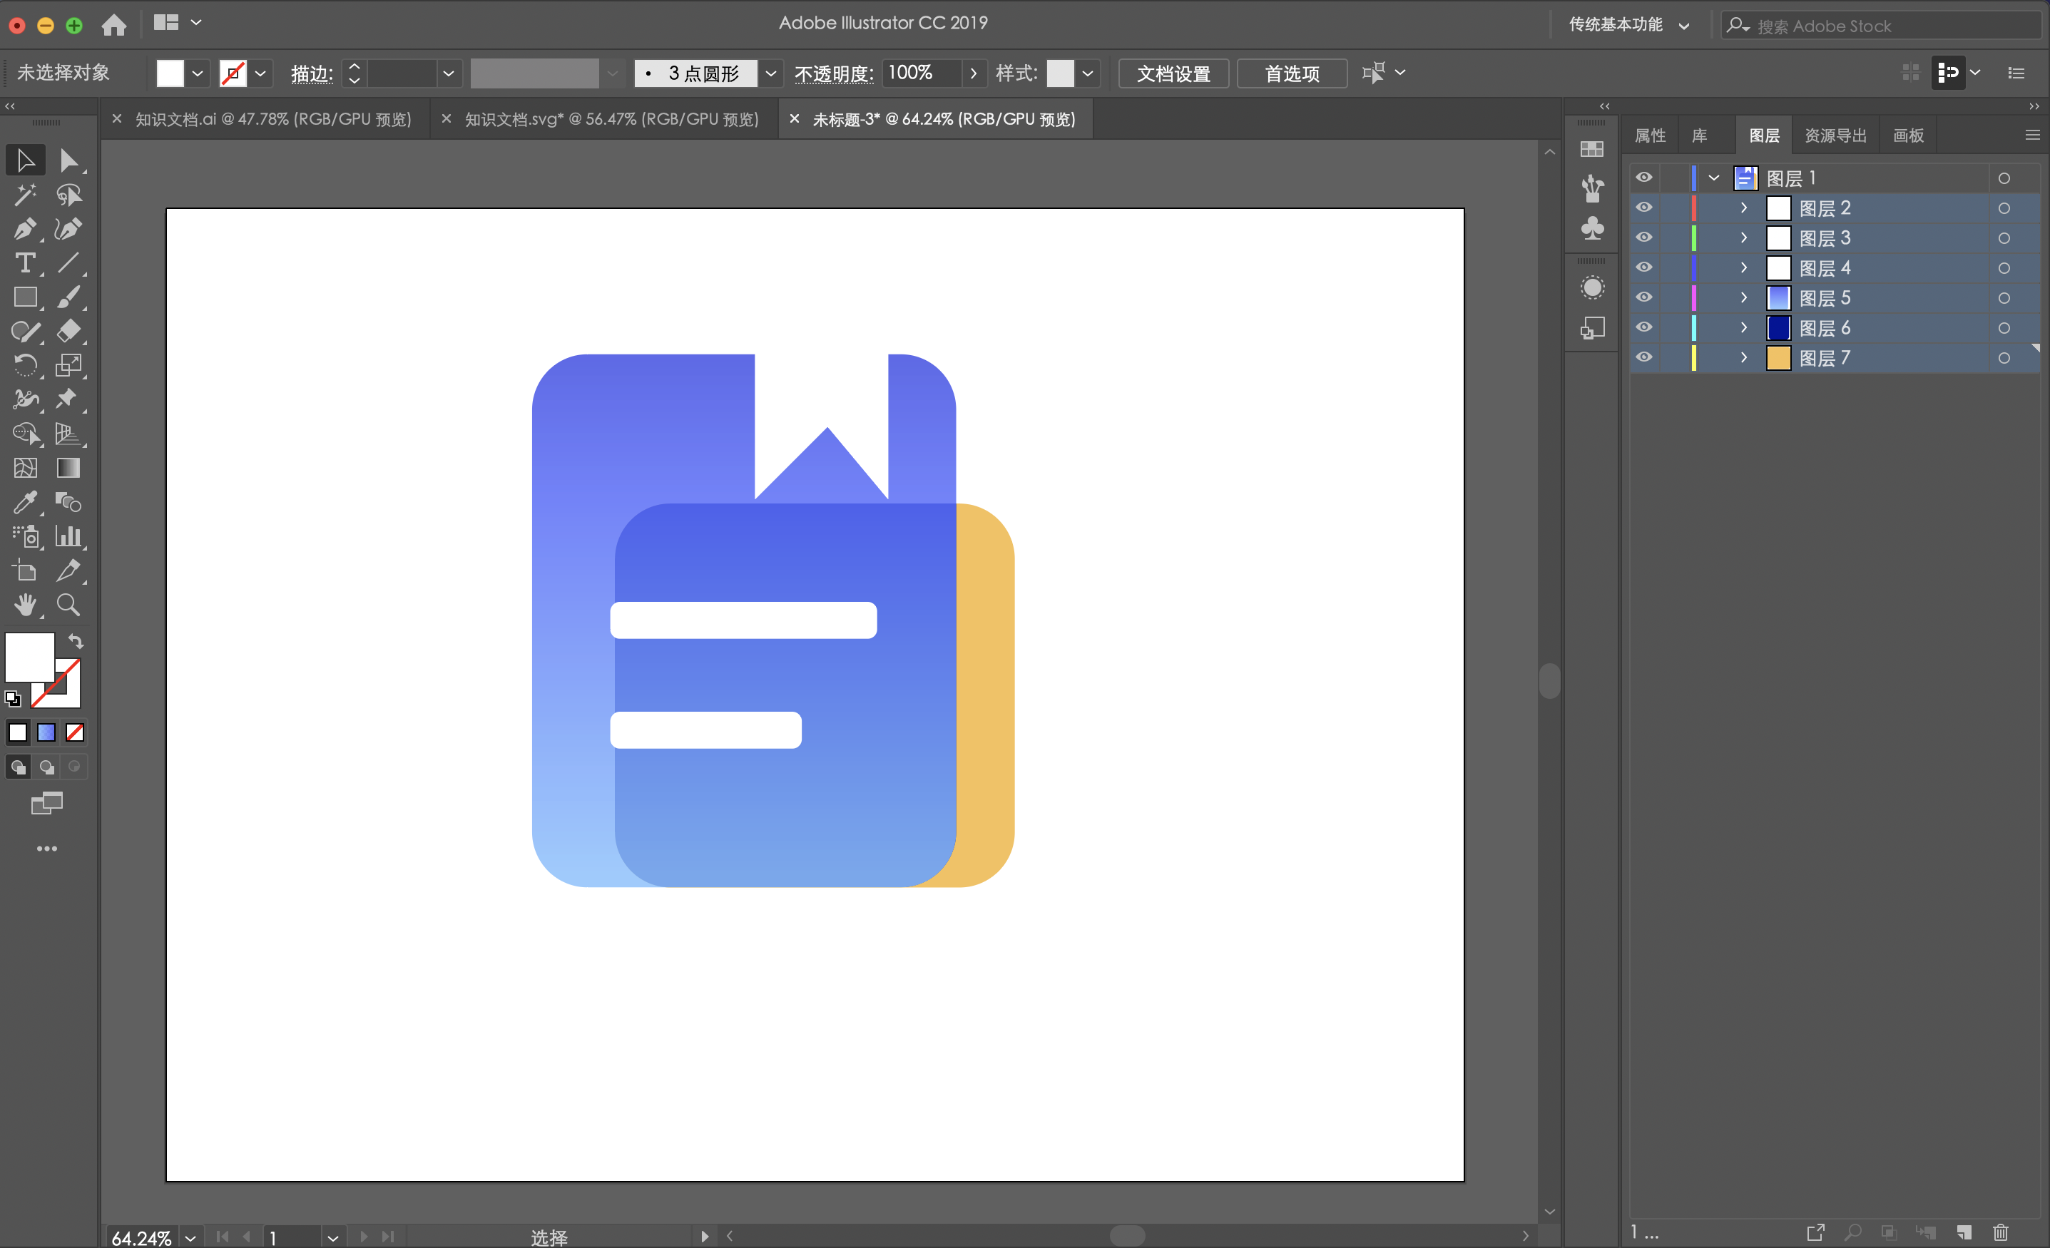Select the Perspective Grid tool
The height and width of the screenshot is (1248, 2050).
[x=69, y=434]
